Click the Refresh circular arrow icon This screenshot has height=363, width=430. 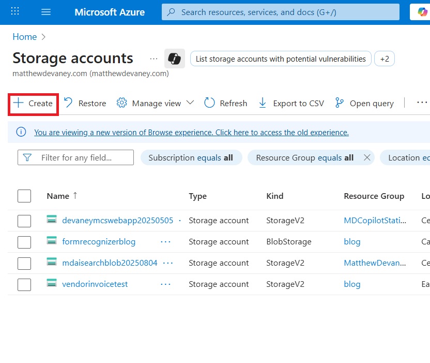[x=209, y=103]
